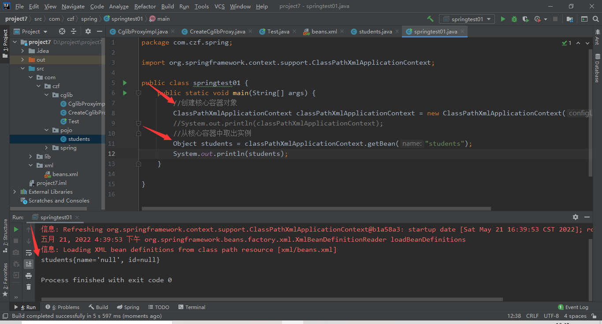The image size is (602, 324).
Task: Change CRLF line separator in status bar
Action: point(532,316)
